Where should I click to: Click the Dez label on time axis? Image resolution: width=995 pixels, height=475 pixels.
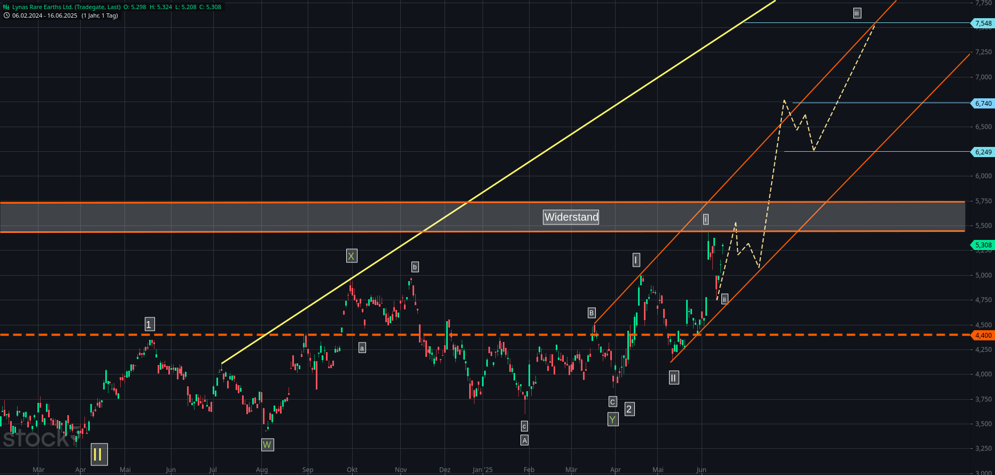click(x=445, y=470)
